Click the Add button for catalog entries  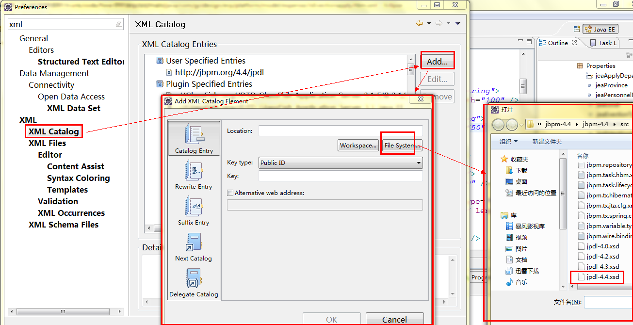coord(437,62)
